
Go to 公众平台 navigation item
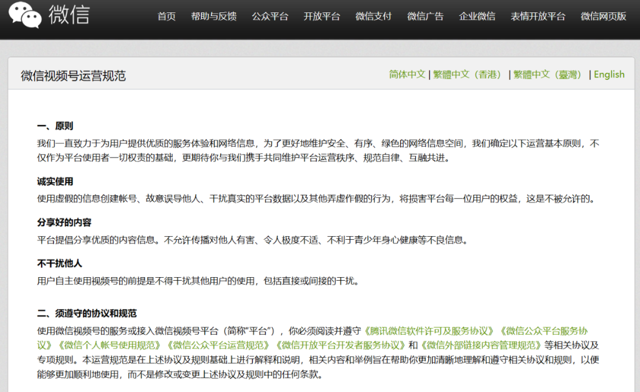pos(270,17)
